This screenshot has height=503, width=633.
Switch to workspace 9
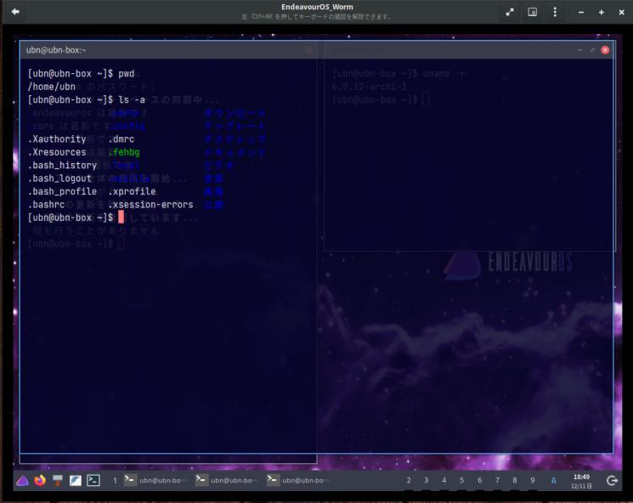pyautogui.click(x=533, y=480)
